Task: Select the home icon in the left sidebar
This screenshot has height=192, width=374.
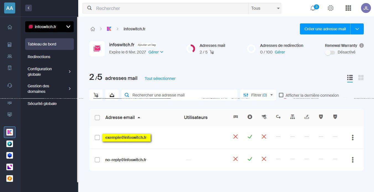Action: (x=10, y=27)
